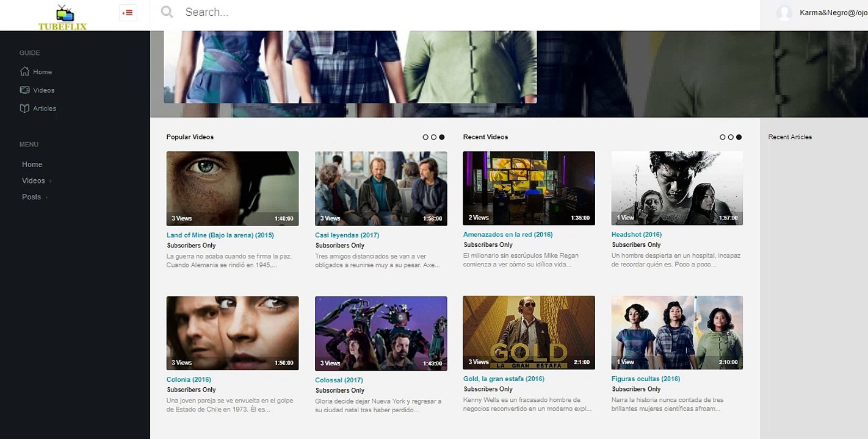Click the Articles book icon under Guide

click(24, 108)
